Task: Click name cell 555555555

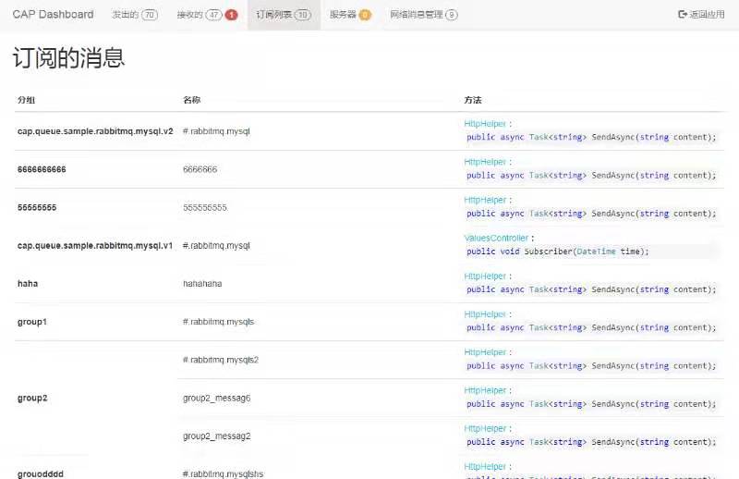Action: point(205,208)
